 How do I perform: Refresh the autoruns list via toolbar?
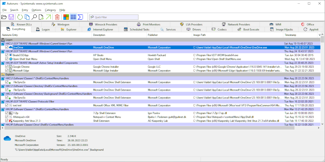point(20,17)
